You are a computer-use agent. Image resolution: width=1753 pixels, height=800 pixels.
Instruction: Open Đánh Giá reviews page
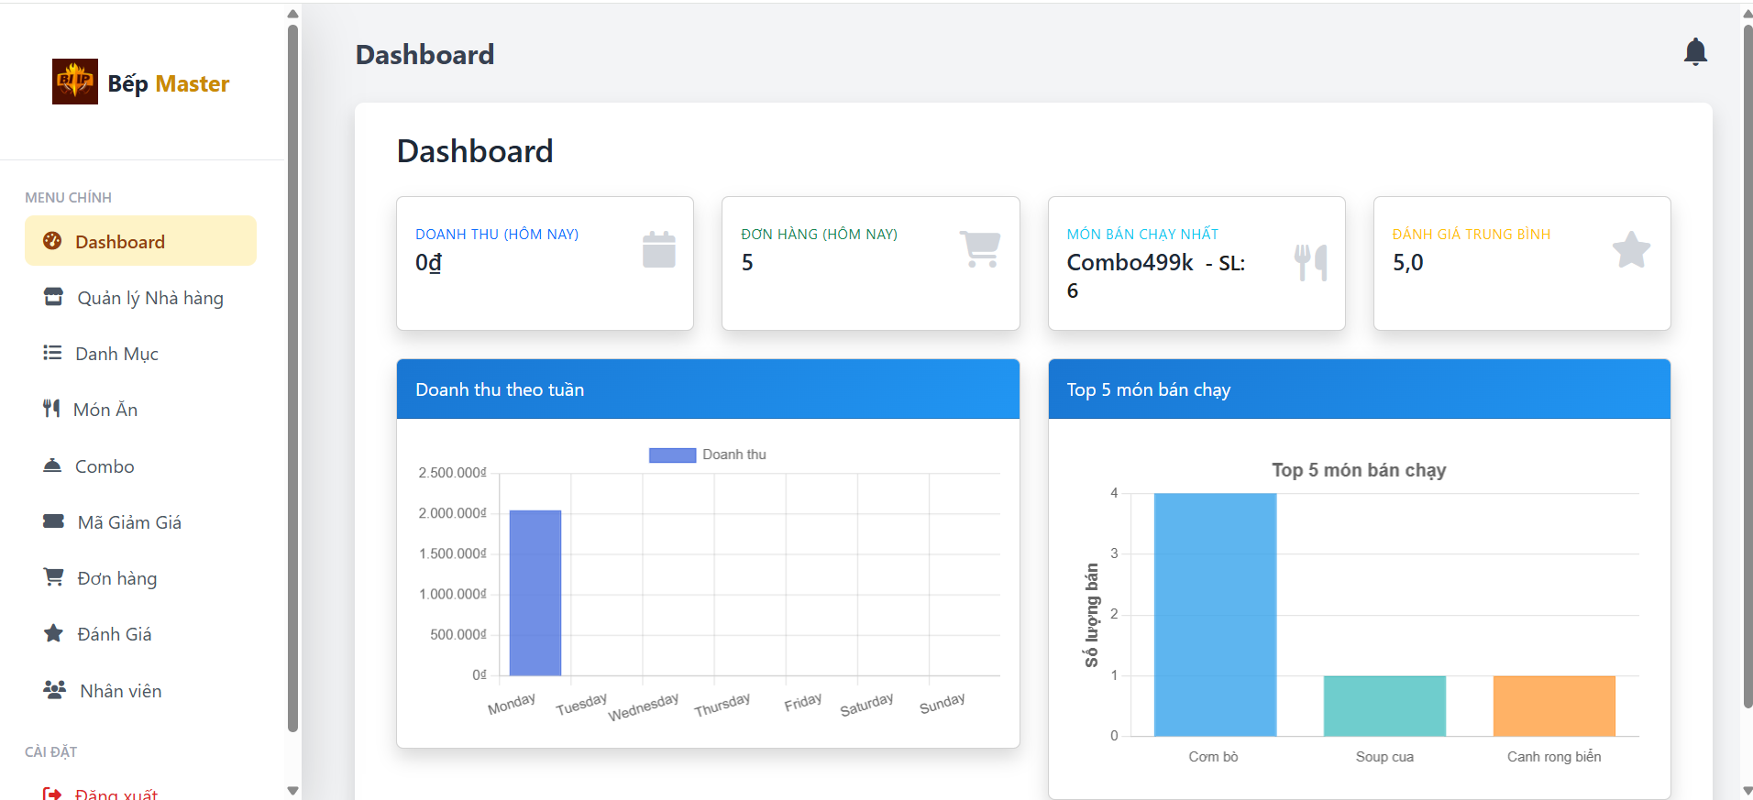114,634
